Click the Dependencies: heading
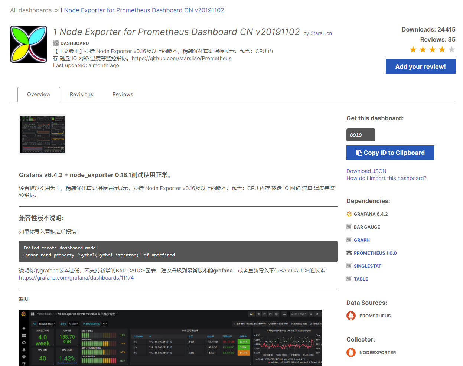Screen dimensions: 463x366 [368, 201]
